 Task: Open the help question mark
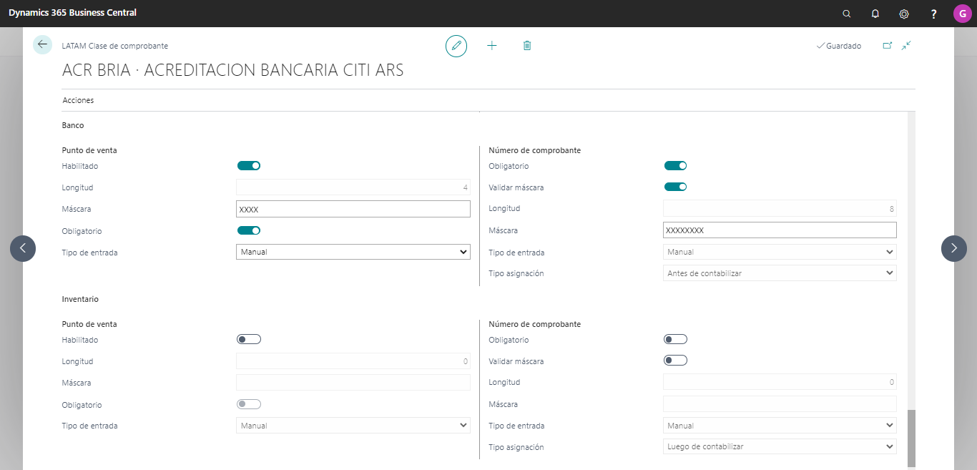pos(933,14)
